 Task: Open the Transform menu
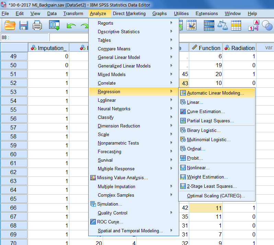(x=73, y=13)
